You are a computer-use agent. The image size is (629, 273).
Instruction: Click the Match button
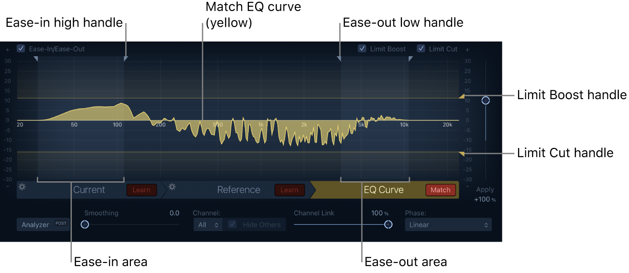[440, 190]
